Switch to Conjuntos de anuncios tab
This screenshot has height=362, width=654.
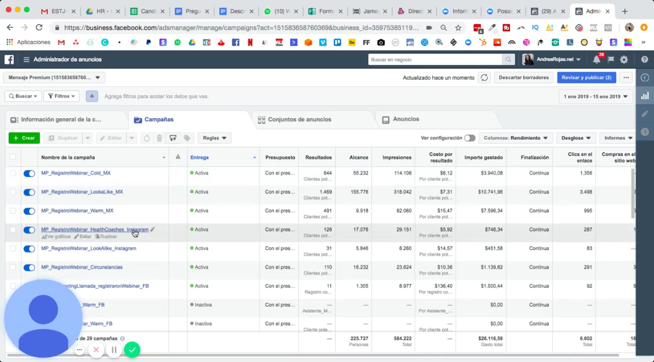pos(299,119)
